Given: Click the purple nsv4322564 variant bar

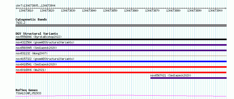Looking at the screenshot, I should point(121,45).
